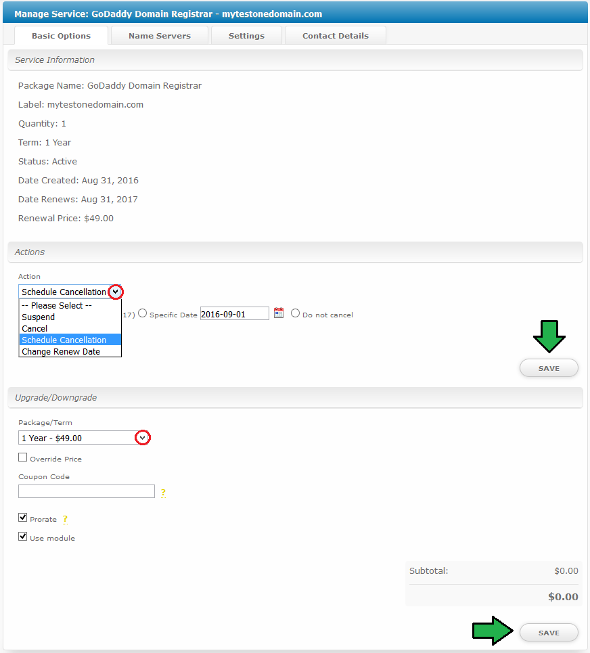
Task: Click the 'Package/Term' field label
Action: click(x=45, y=423)
